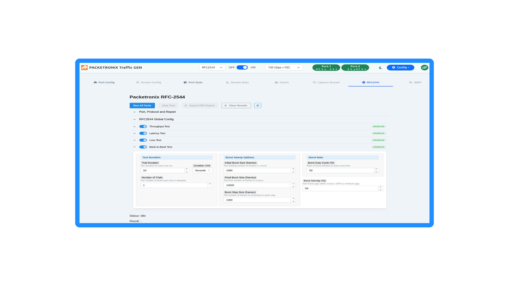This screenshot has height=286, width=509.
Task: Switch to the Stream Config tab
Action: pos(148,82)
